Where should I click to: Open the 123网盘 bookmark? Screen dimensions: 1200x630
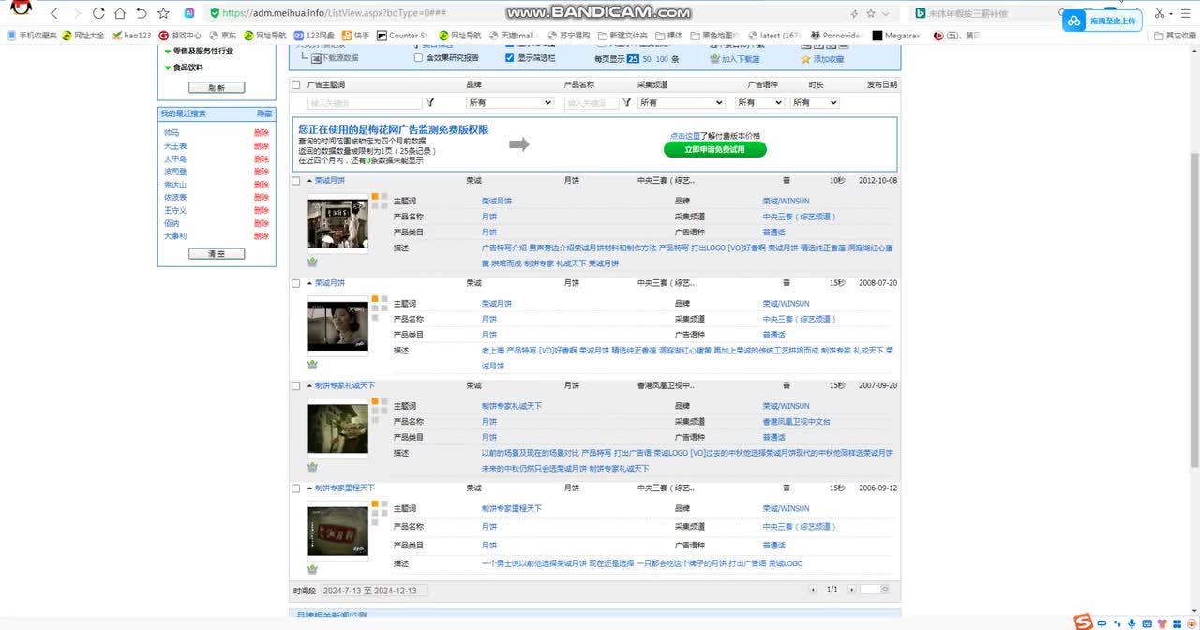314,36
